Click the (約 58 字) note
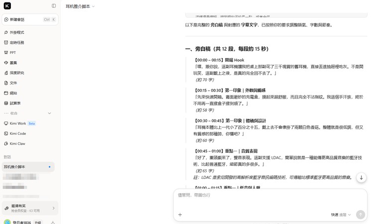The width and height of the screenshot is (372, 224). (x=205, y=110)
